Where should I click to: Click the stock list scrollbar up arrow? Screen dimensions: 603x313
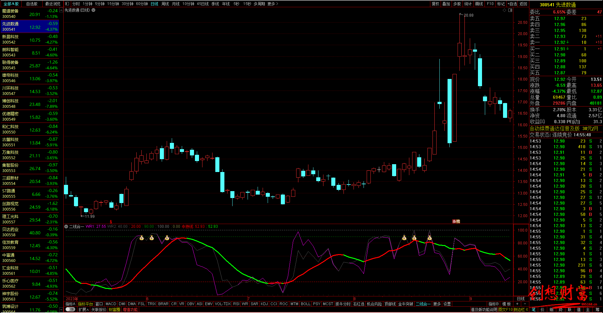(61, 10)
